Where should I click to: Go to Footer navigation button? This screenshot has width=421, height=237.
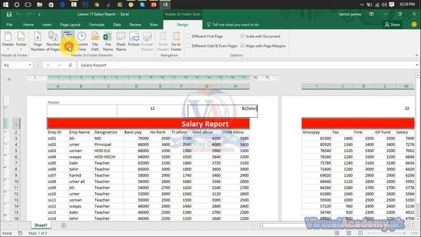click(176, 41)
